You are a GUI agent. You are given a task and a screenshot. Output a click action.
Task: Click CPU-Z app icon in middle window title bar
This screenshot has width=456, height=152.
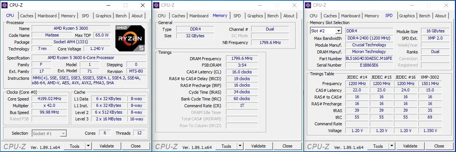click(157, 5)
